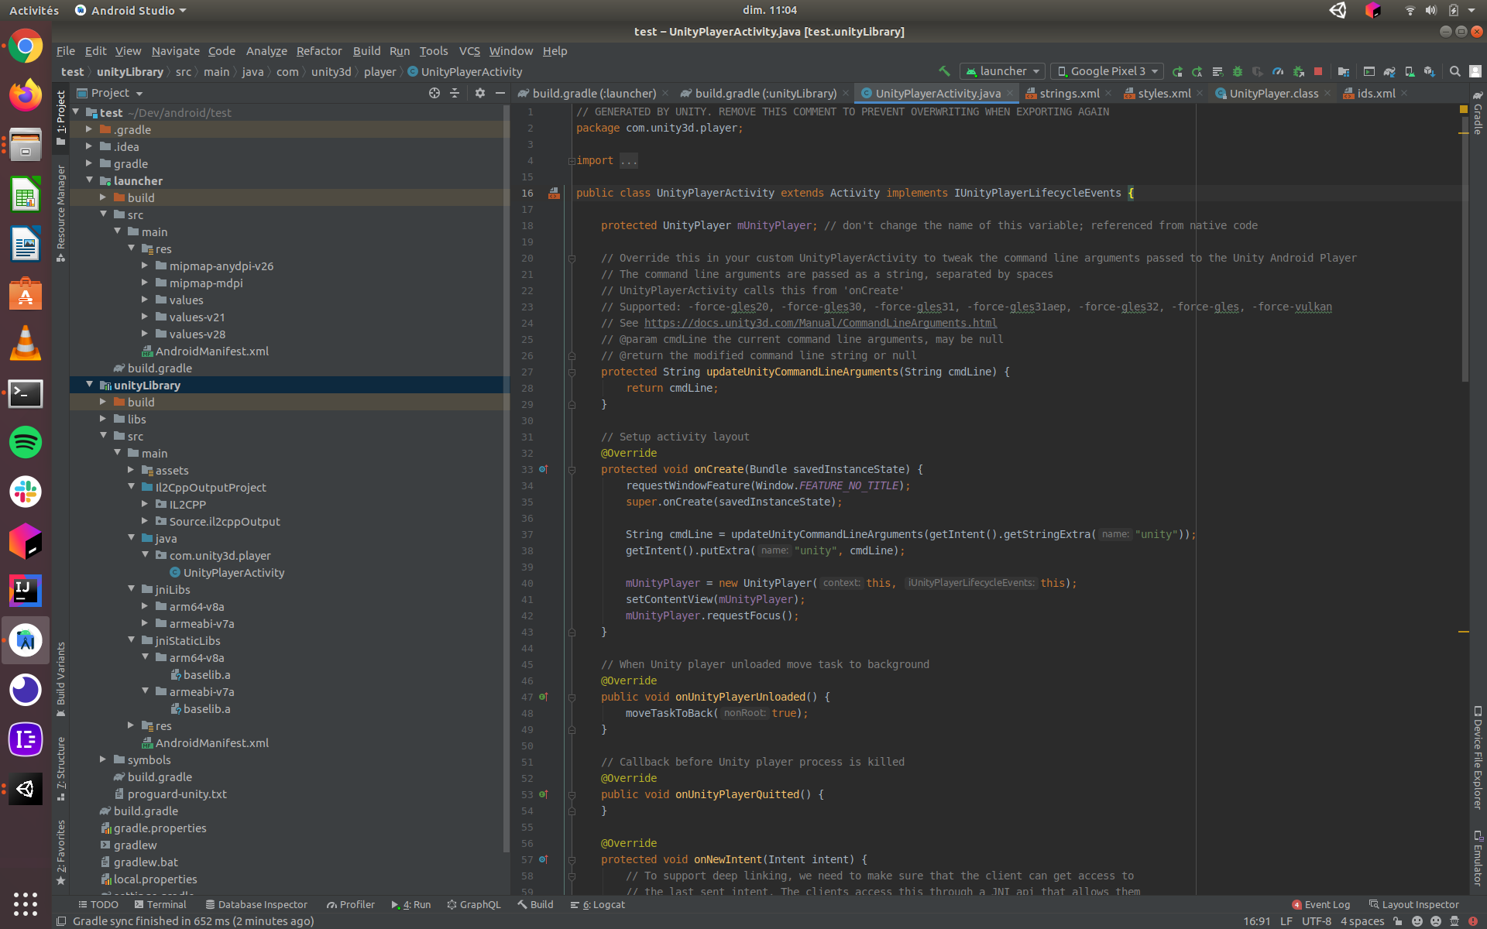This screenshot has width=1487, height=929.
Task: Click the related file gutter icon line 16
Action: 554,194
